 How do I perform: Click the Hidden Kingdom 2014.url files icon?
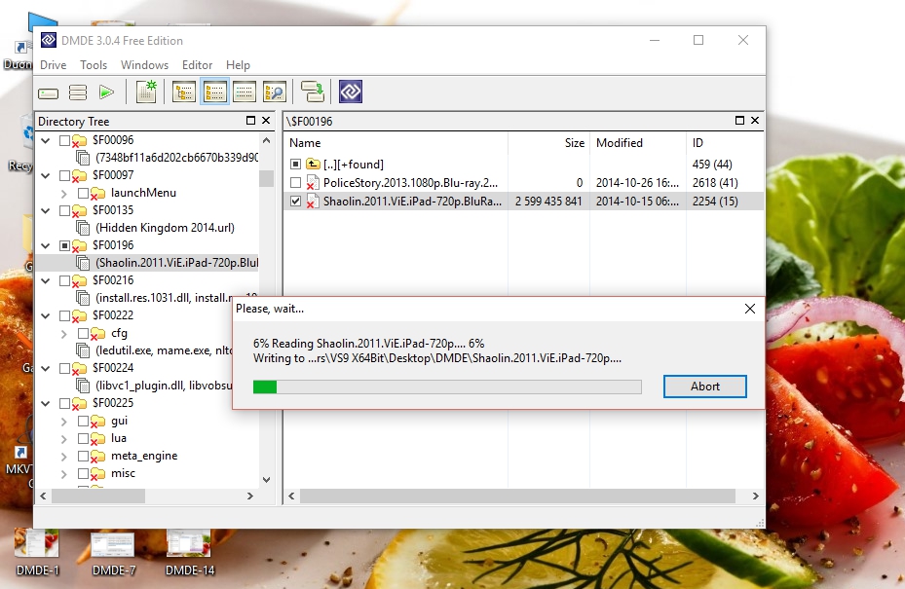83,228
